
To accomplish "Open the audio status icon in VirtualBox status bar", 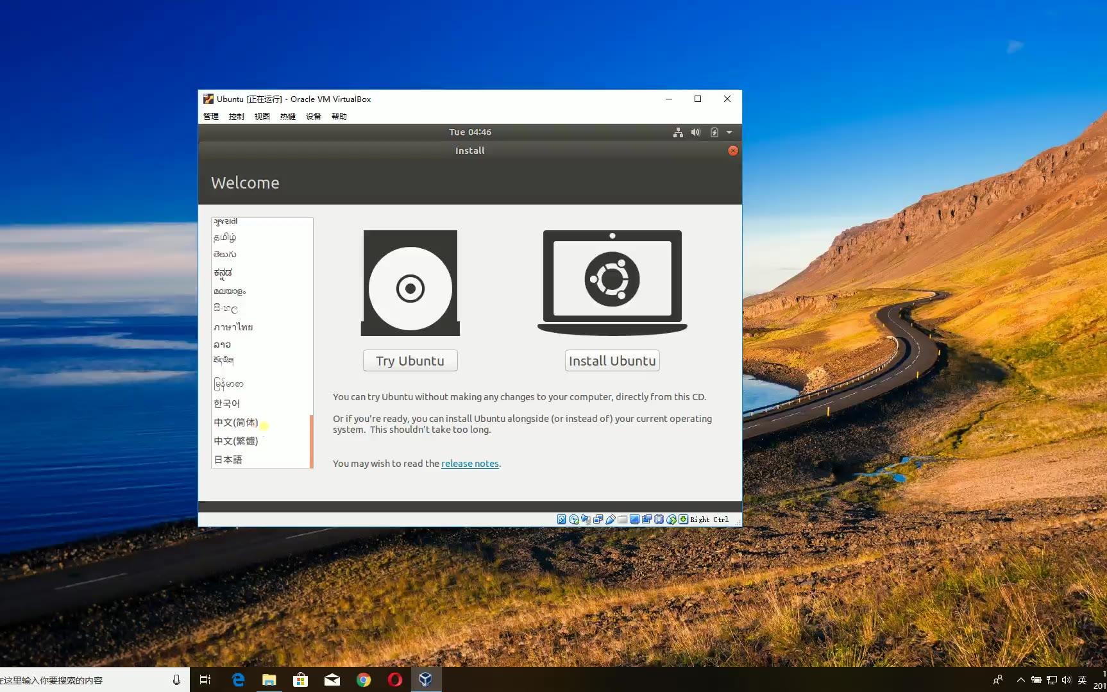I will point(586,519).
